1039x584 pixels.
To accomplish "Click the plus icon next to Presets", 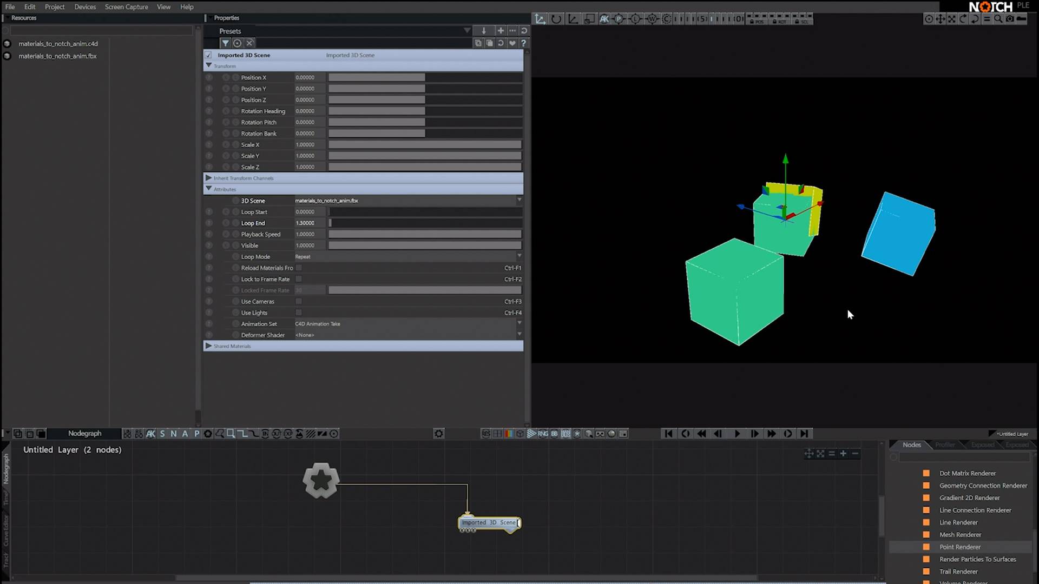I will (501, 31).
